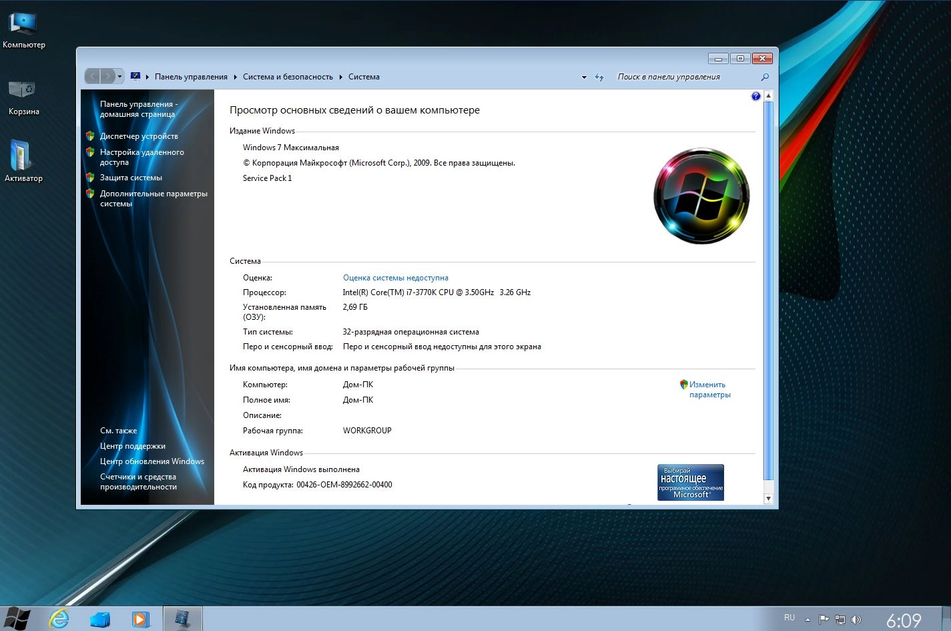Click Оценка системы недоступна link
The image size is (951, 631).
[x=396, y=278]
